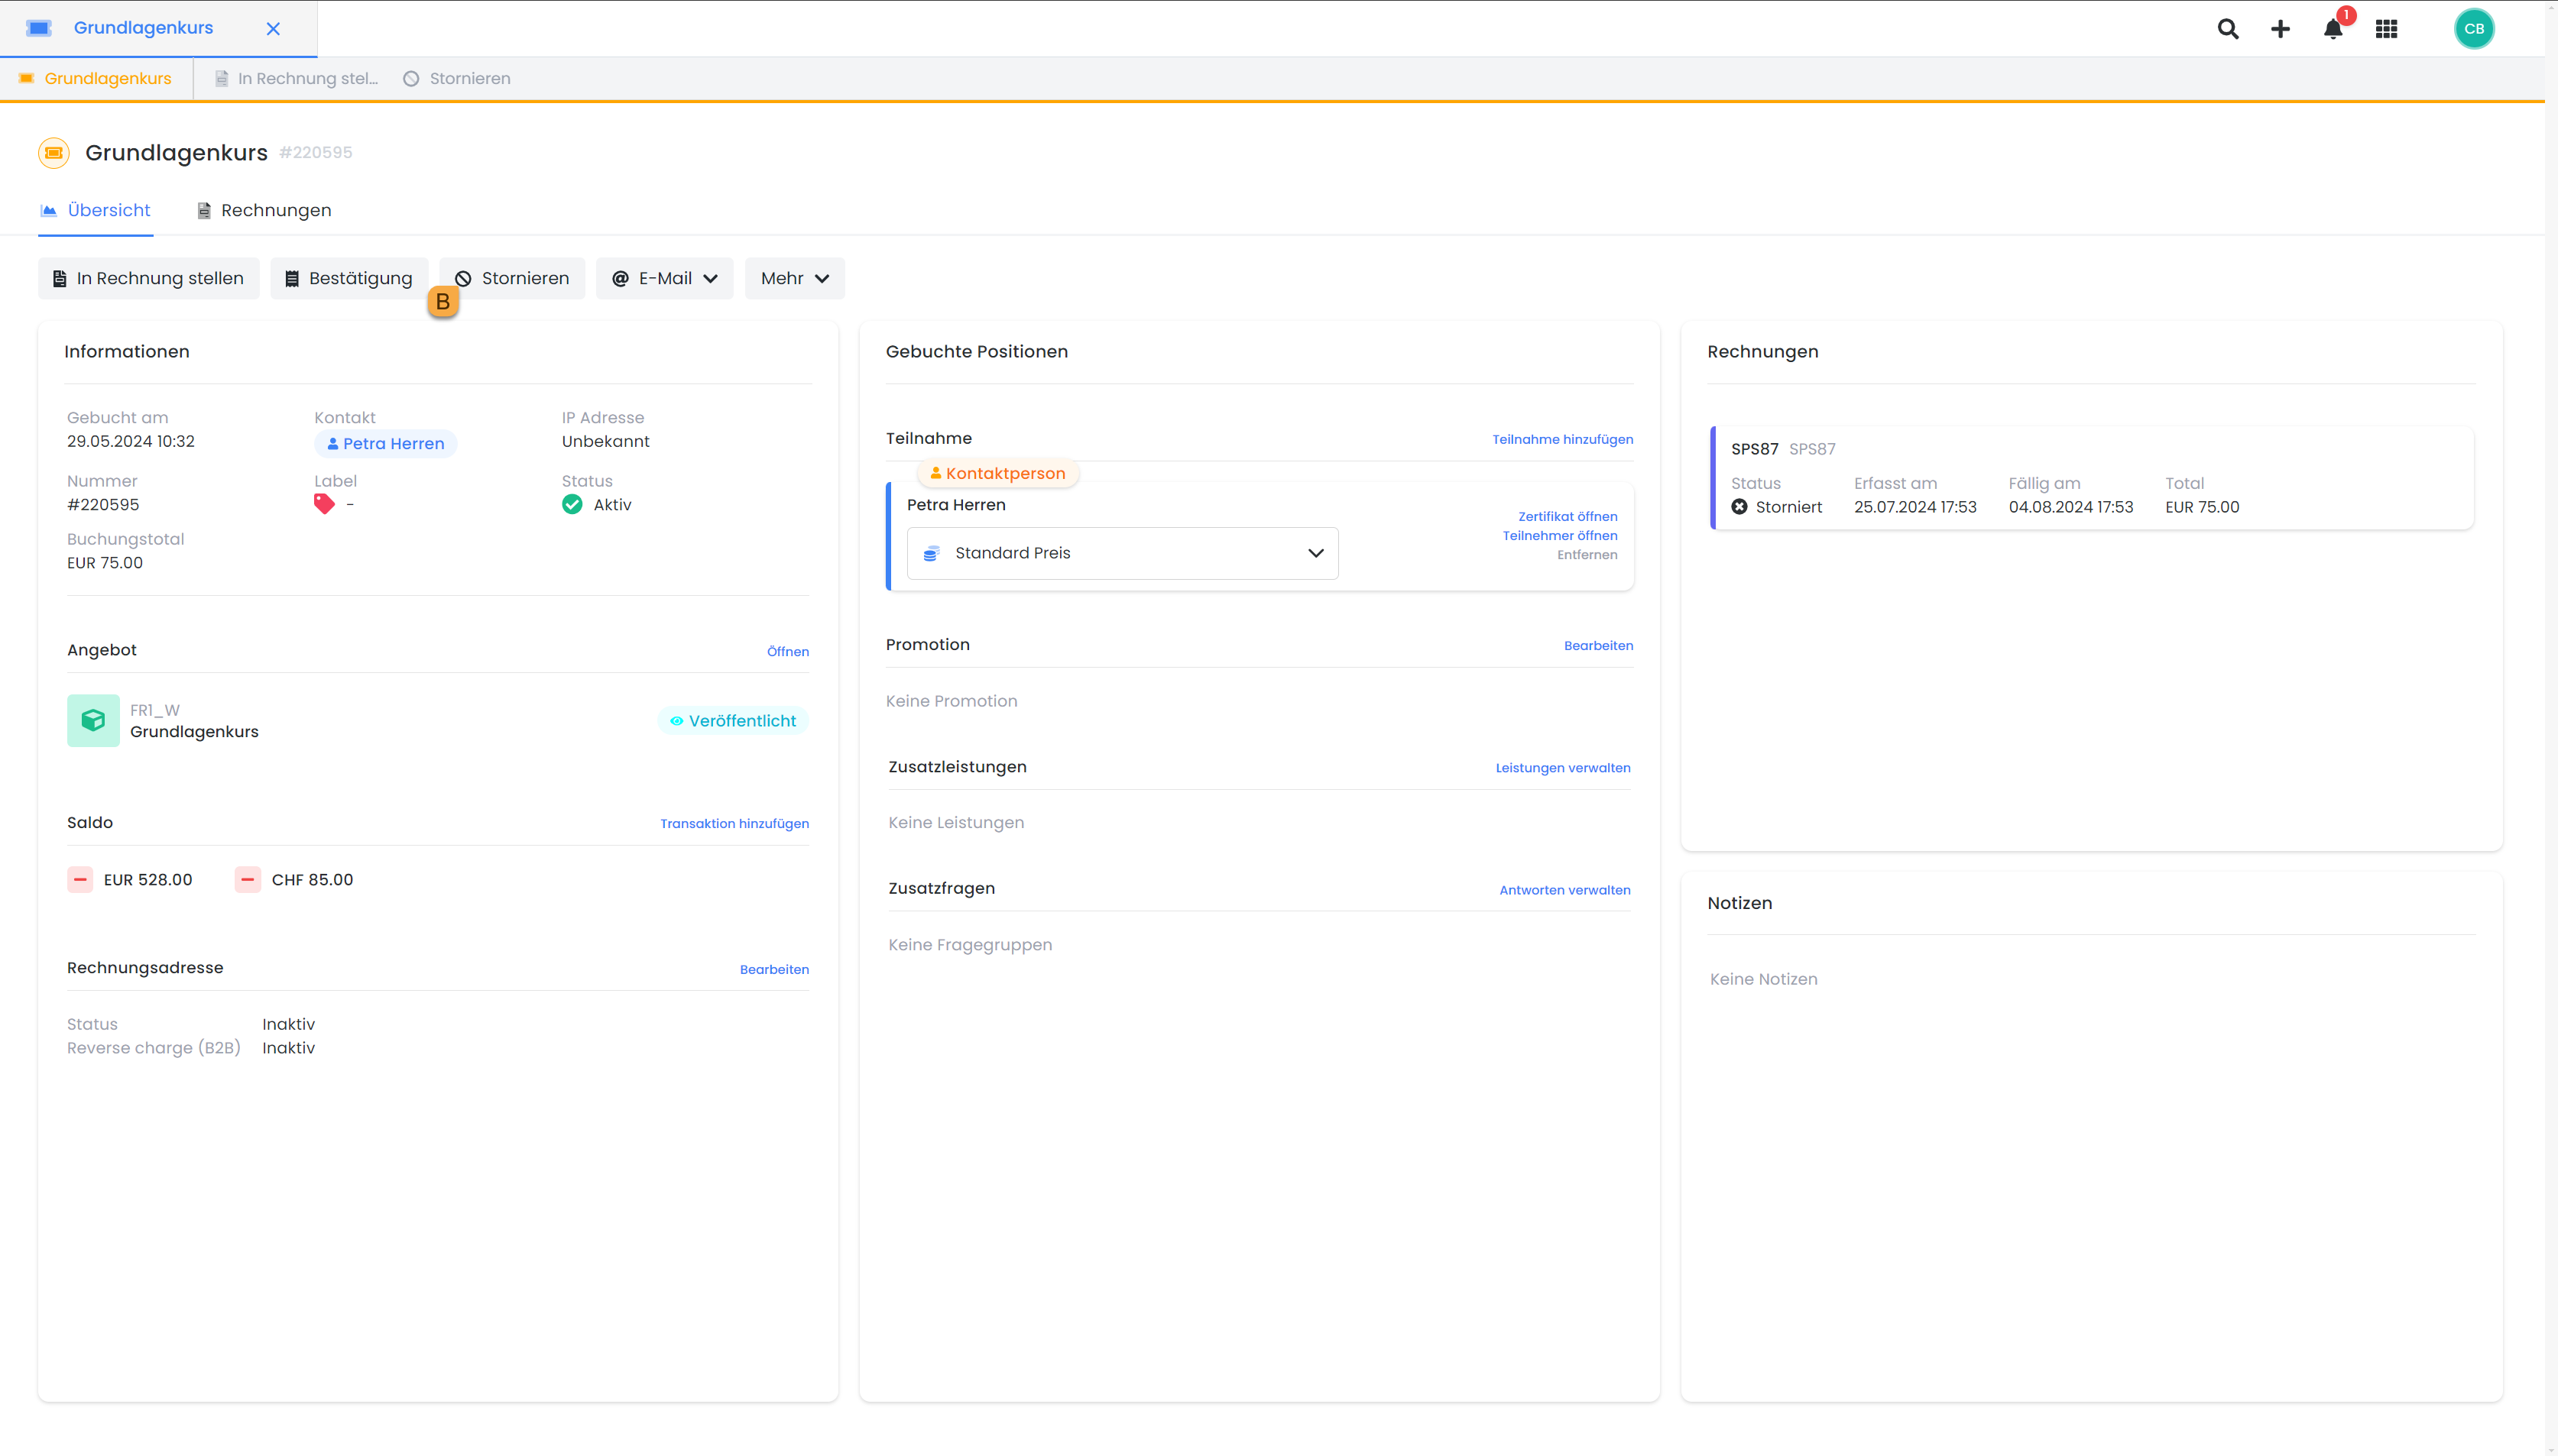Click the Teilnahme hinzufügen link

pos(1561,440)
